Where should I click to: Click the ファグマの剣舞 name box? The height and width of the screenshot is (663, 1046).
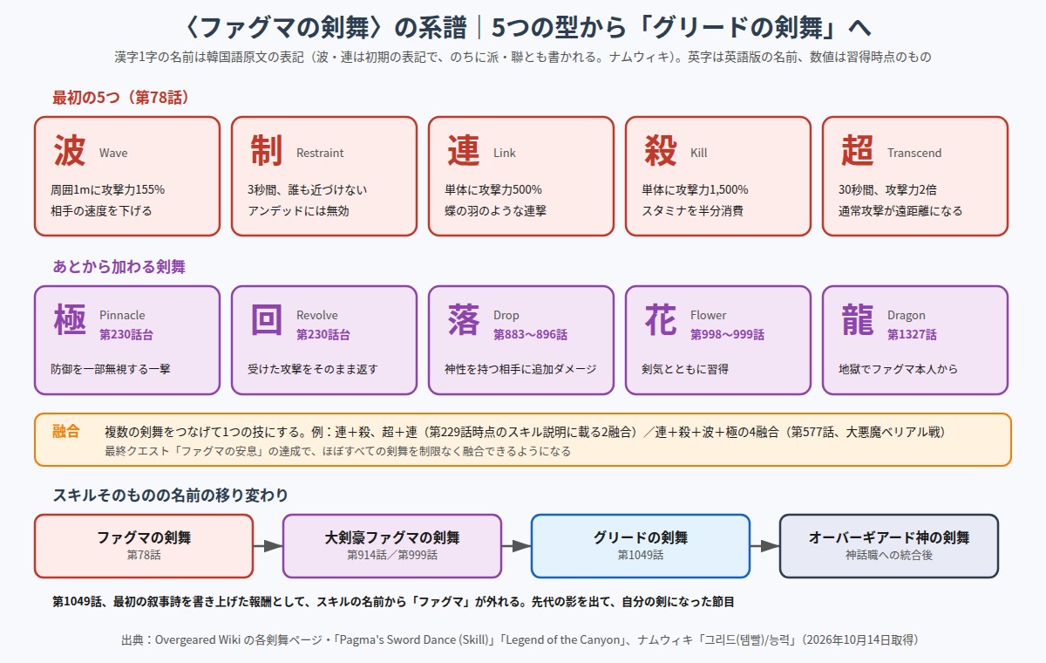tap(144, 546)
